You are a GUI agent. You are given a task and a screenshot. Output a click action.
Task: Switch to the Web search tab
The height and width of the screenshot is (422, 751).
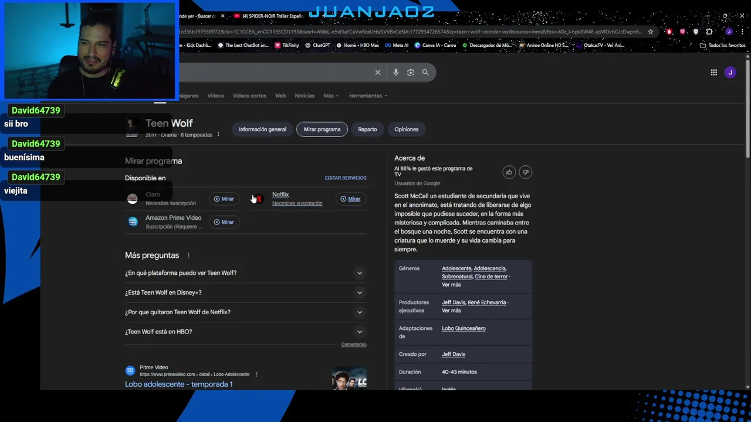pyautogui.click(x=280, y=96)
